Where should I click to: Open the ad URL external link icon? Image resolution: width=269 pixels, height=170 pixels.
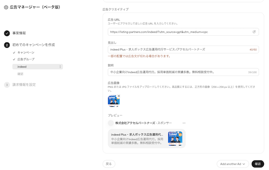(254, 32)
